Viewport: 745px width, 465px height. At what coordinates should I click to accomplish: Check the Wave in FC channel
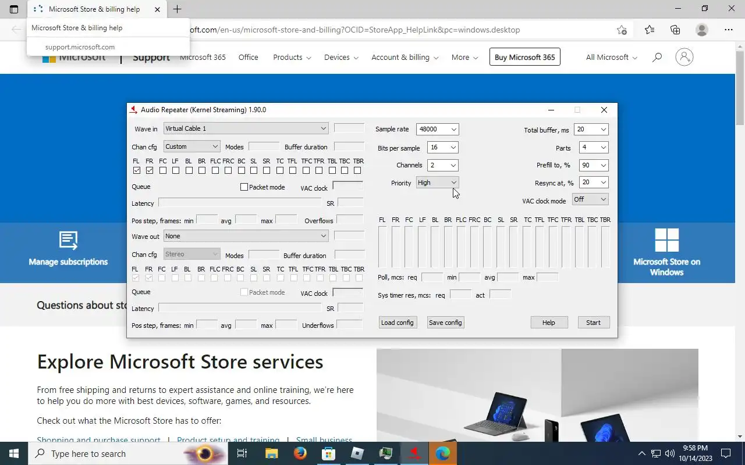click(163, 170)
